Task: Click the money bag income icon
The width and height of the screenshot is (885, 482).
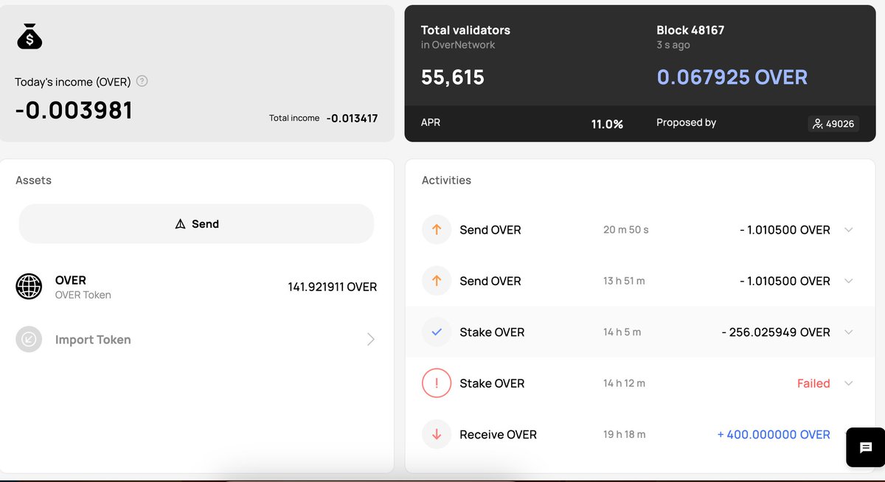Action: [29, 37]
